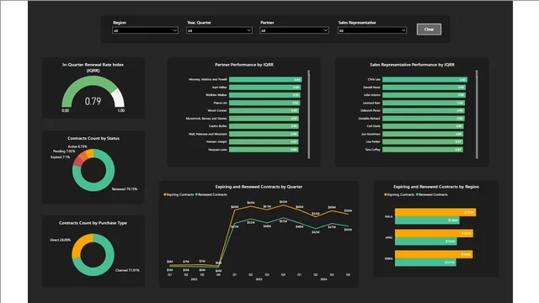
Task: Select the Wall, Peterson and Woodard bar
Action: click(x=264, y=134)
